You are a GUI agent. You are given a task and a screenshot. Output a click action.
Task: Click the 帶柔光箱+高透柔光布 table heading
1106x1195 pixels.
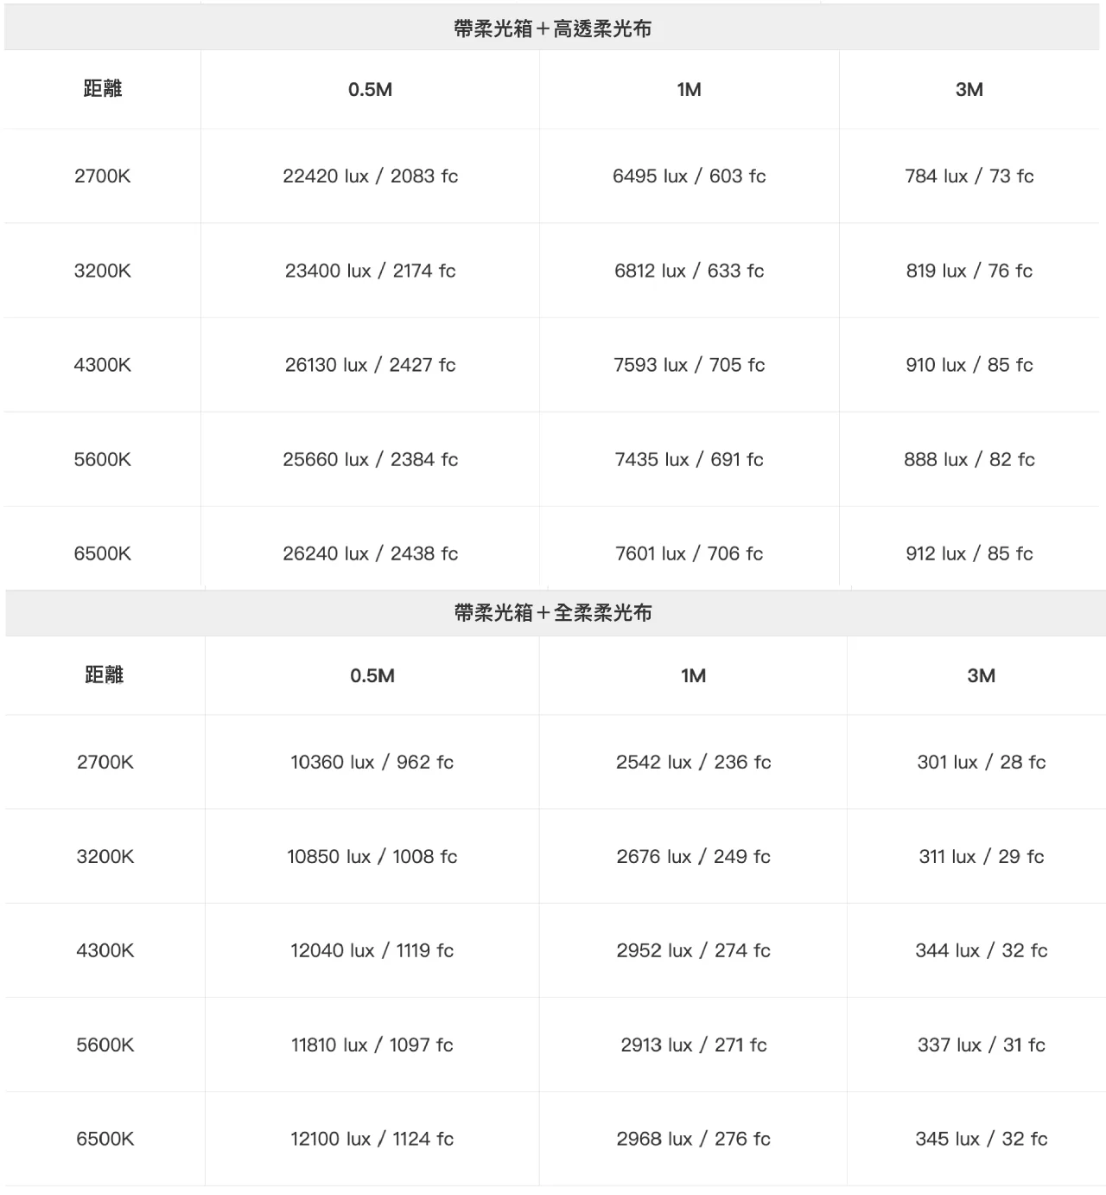click(552, 29)
